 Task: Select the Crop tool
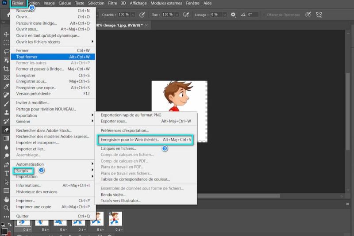(x=6, y=69)
